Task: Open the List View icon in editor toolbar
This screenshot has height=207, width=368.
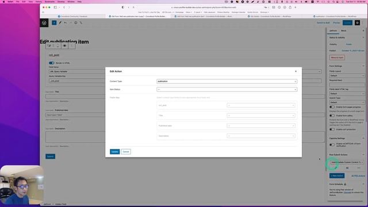Action: pos(81,23)
